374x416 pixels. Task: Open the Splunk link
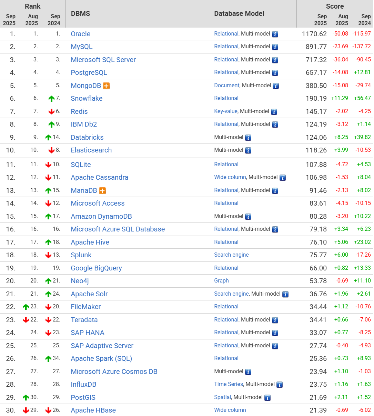(x=81, y=255)
